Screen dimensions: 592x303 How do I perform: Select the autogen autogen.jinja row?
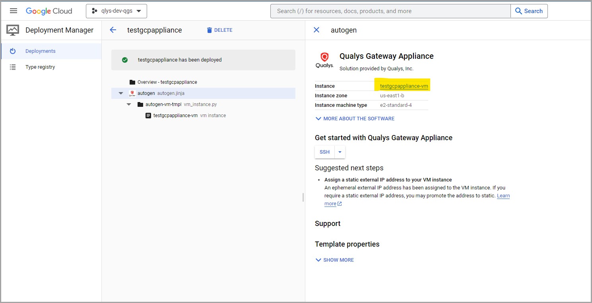click(x=203, y=93)
